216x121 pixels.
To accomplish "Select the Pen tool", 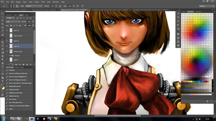I will point(2,63).
